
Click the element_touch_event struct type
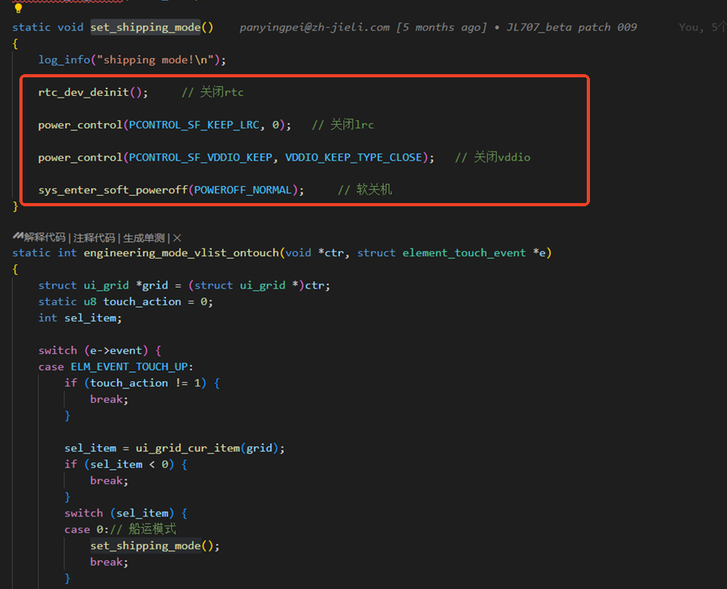[464, 253]
